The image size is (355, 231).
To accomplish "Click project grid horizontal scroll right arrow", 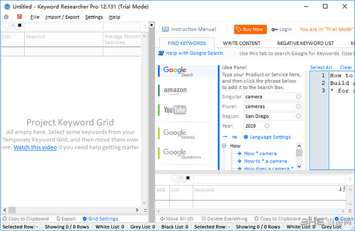I will (137, 210).
